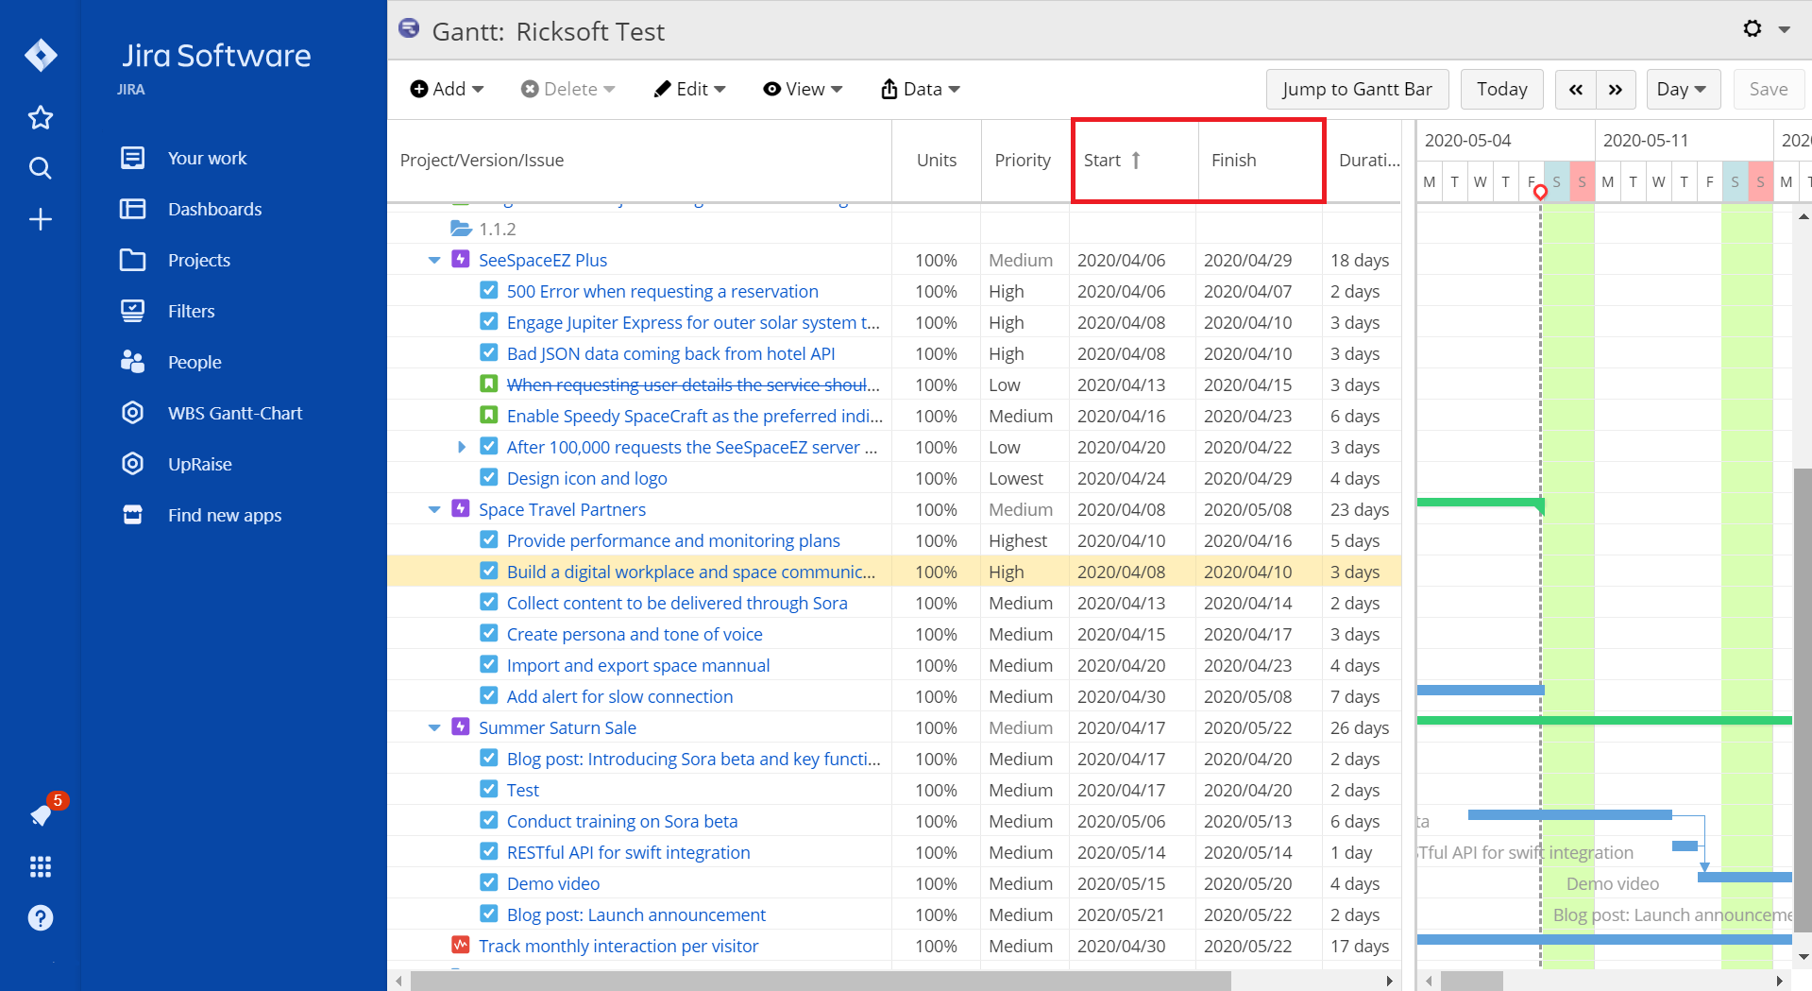This screenshot has height=991, width=1812.
Task: Click the previous period double-arrow button
Action: (1576, 89)
